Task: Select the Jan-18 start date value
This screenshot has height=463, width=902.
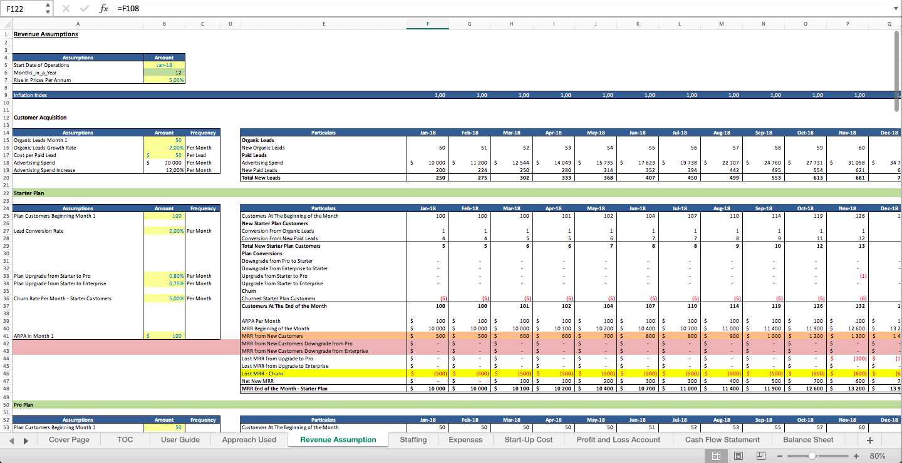Action: (164, 65)
